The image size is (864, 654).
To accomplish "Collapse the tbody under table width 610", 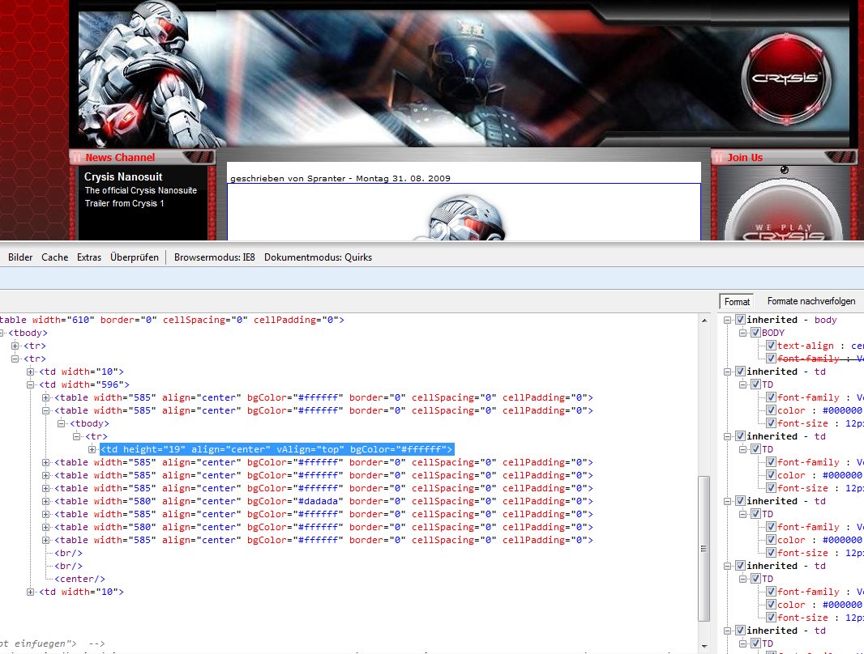I will [x=2, y=333].
